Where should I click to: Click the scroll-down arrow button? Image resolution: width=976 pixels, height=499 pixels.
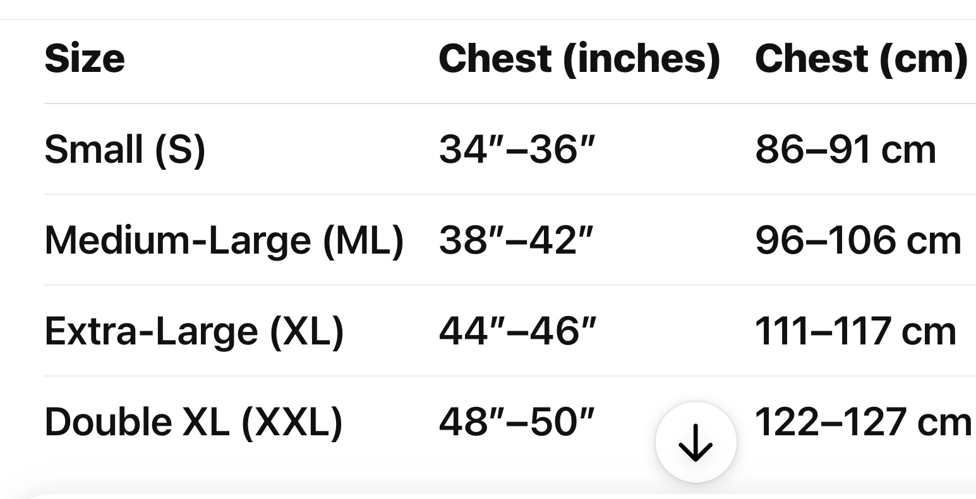[x=696, y=442]
